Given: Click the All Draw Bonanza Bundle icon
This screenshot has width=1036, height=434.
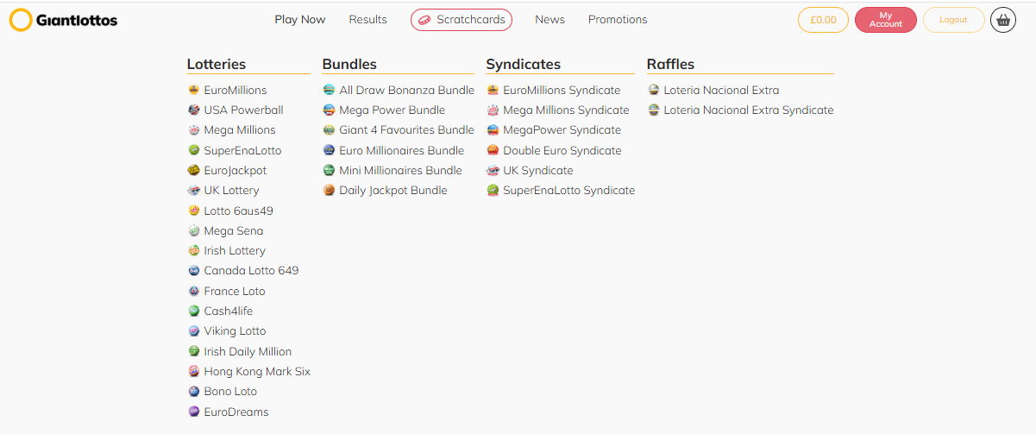Looking at the screenshot, I should (x=329, y=90).
